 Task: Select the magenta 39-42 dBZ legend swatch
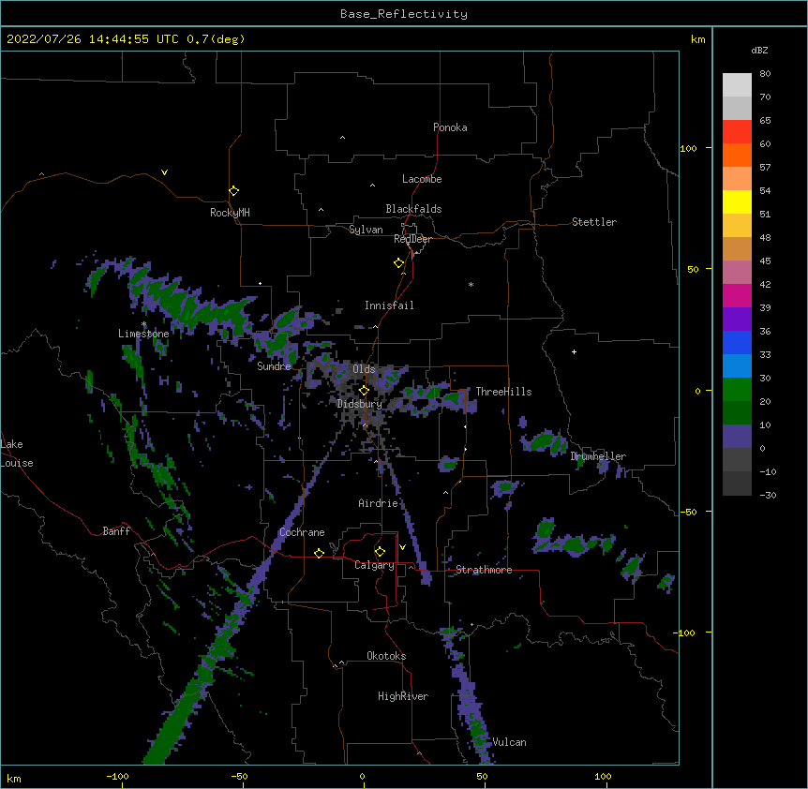737,295
